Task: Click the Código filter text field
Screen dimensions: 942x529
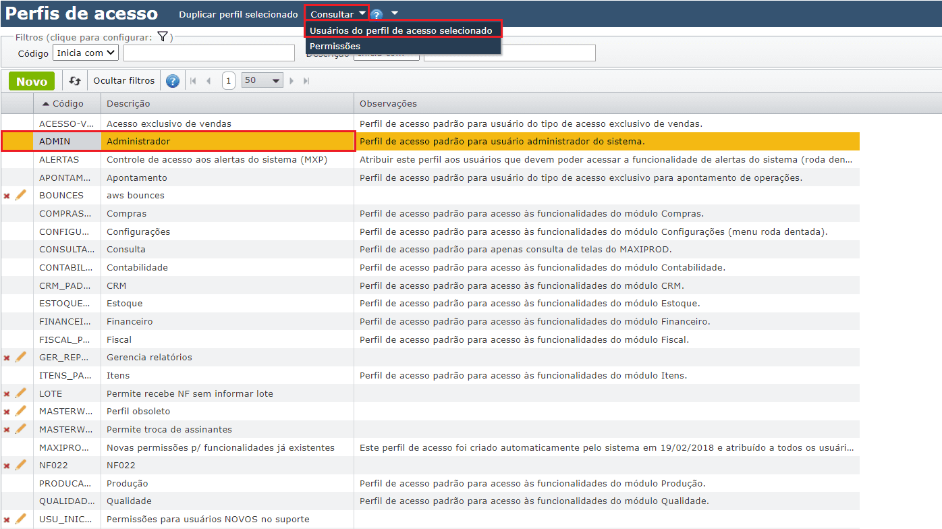Action: click(x=209, y=53)
